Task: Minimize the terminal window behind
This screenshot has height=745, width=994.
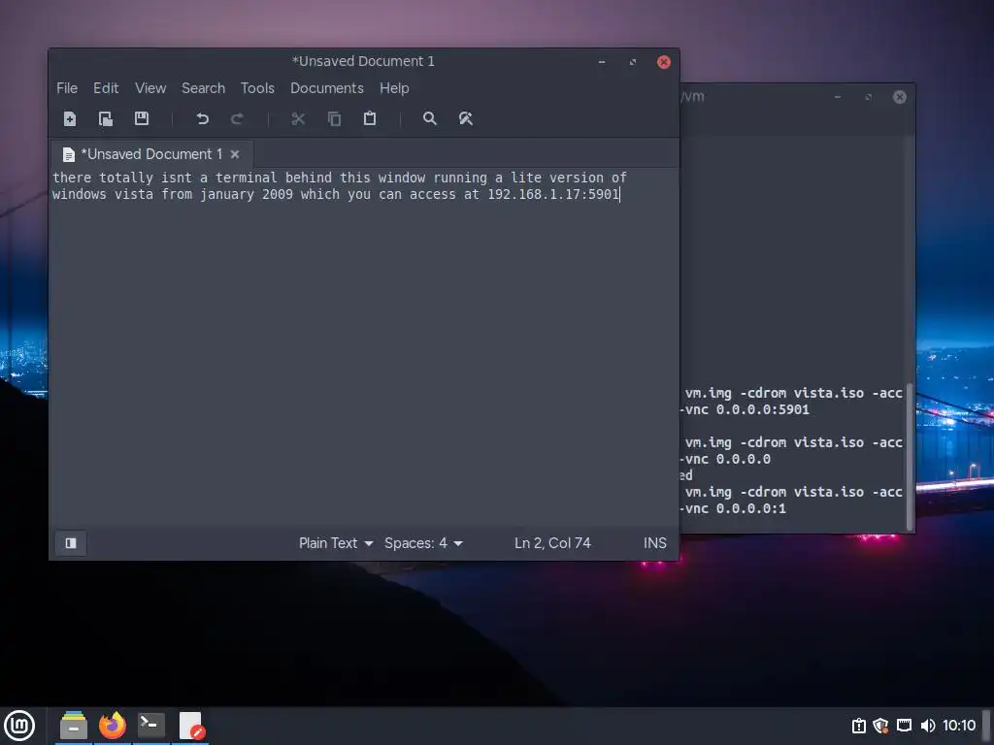Action: point(838,97)
